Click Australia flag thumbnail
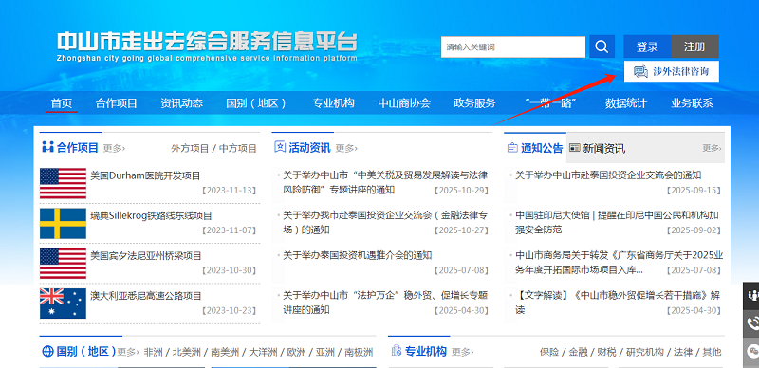759x368 pixels. click(63, 304)
